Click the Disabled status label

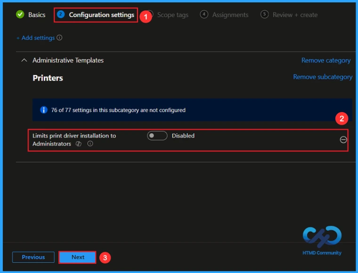(183, 136)
